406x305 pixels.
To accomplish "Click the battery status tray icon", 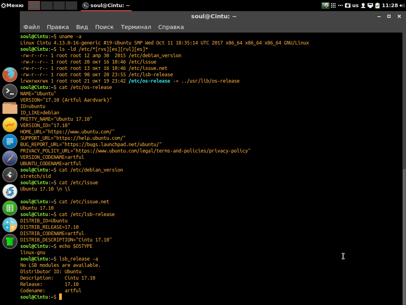I will (x=377, y=6).
